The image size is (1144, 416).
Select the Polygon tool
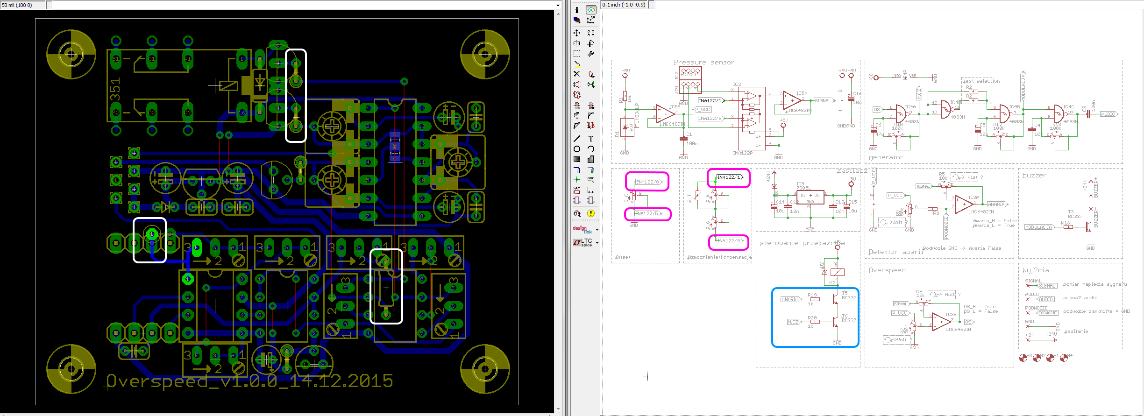tap(591, 159)
